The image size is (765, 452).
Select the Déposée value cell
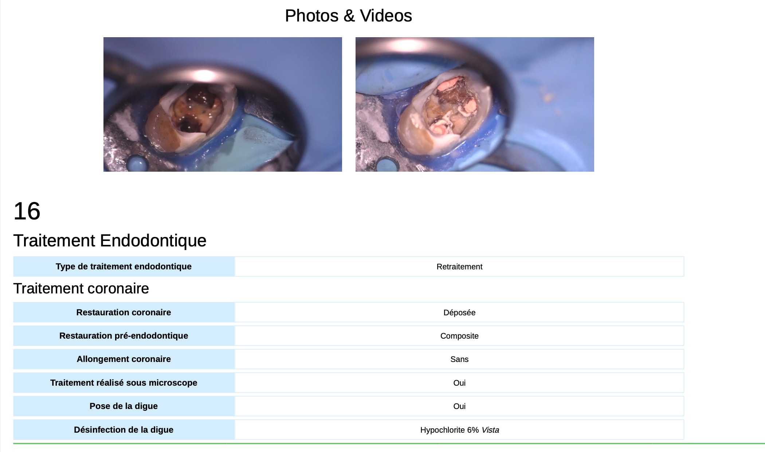click(x=459, y=312)
